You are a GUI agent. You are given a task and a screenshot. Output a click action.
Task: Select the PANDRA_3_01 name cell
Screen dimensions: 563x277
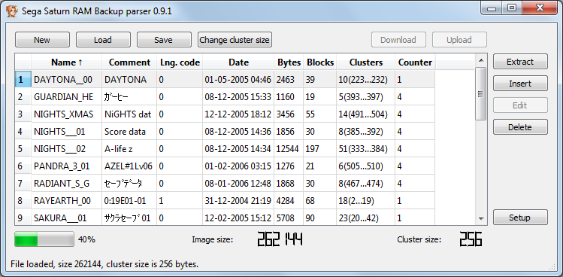pyautogui.click(x=67, y=166)
